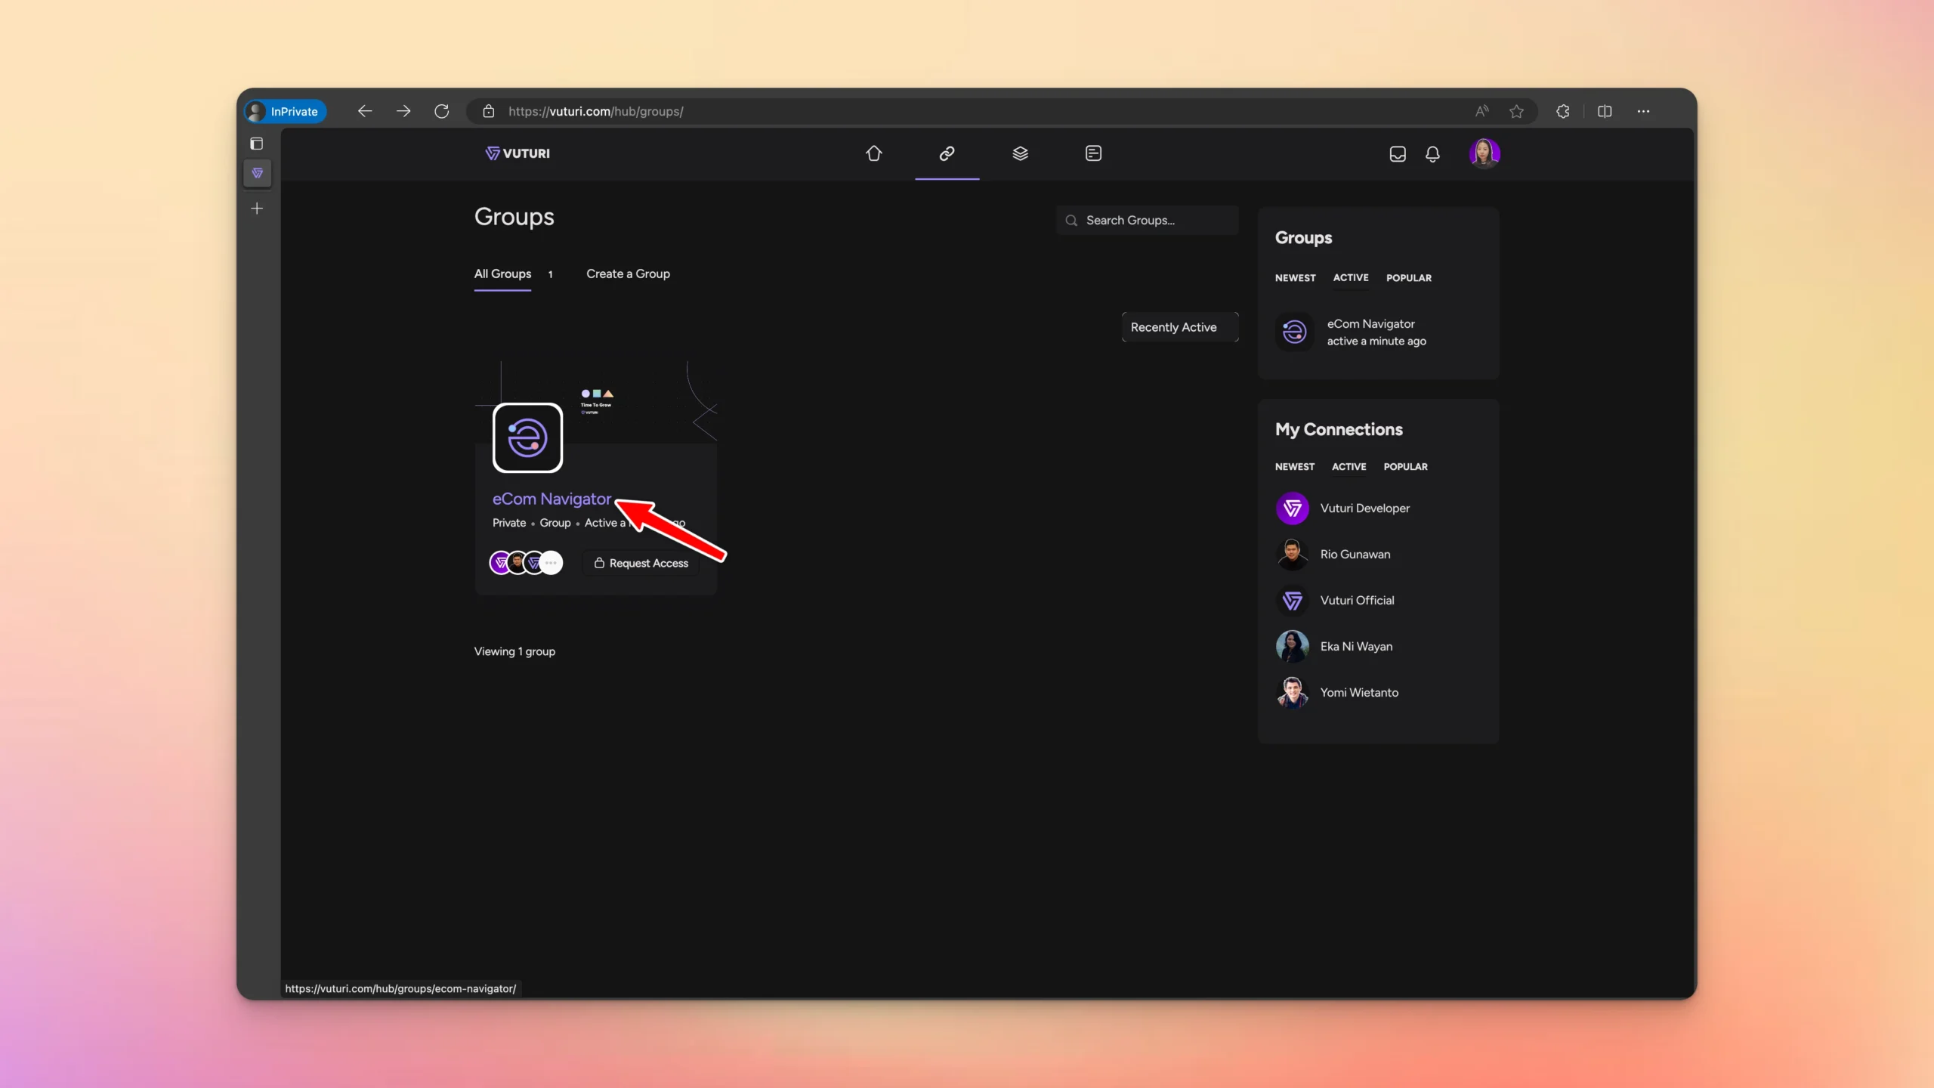Screen dimensions: 1934x1088
Task: Open the notifications bell
Action: pyautogui.click(x=1432, y=154)
